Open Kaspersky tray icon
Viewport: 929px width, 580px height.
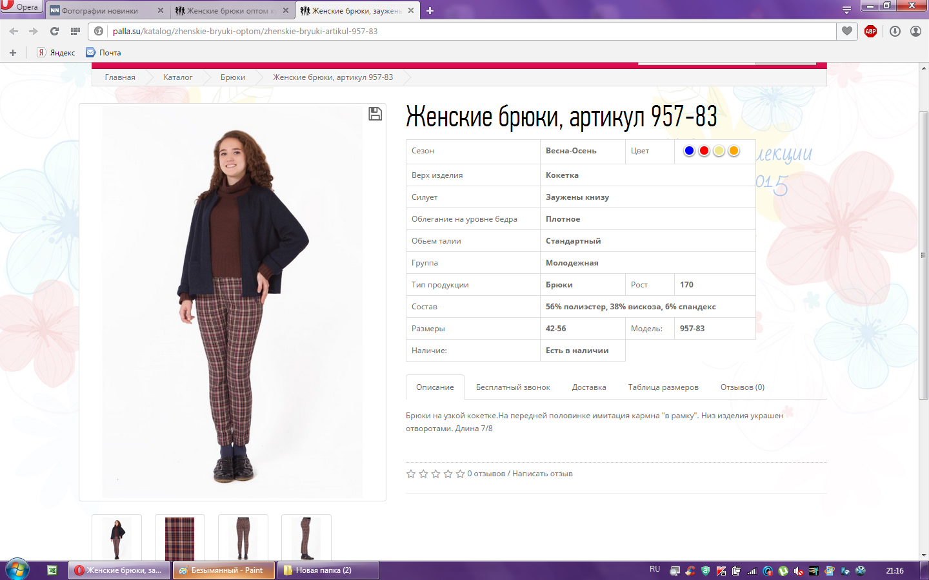click(x=721, y=571)
